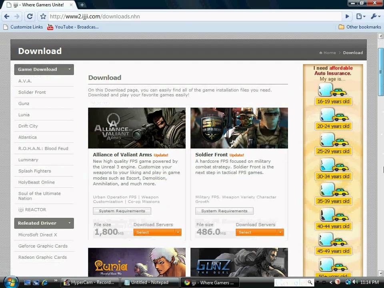Open a new tab with the plus button
The image size is (384, 288).
82,5
